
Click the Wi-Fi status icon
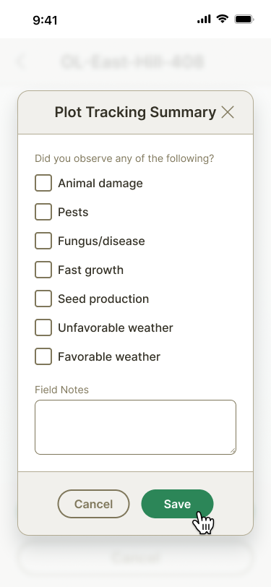click(x=223, y=19)
